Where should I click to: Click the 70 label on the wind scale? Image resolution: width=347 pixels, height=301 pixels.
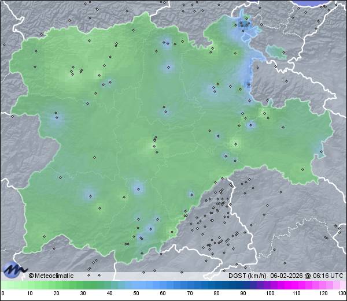190,293
